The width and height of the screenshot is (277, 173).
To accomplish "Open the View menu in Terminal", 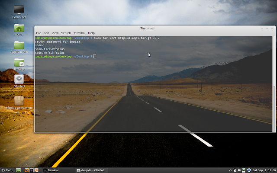I will pyautogui.click(x=55, y=33).
